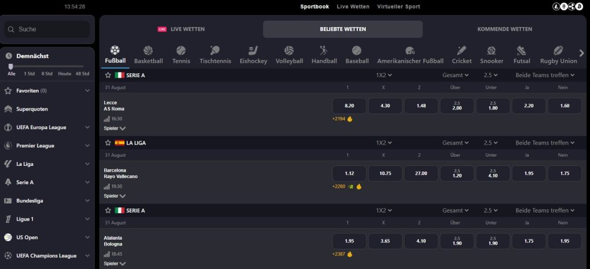Click the Bundesliga sidebar icon
Image resolution: width=590 pixels, height=269 pixels.
(8, 201)
